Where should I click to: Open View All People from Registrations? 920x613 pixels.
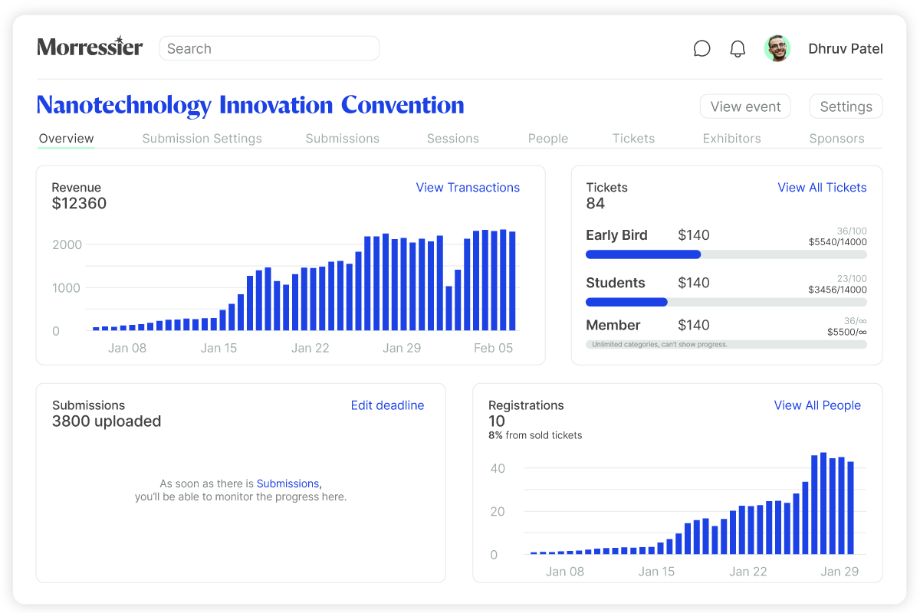(x=817, y=405)
